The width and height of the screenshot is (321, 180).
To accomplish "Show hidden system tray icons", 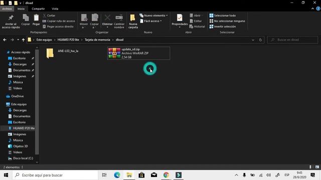I will coord(236,175).
